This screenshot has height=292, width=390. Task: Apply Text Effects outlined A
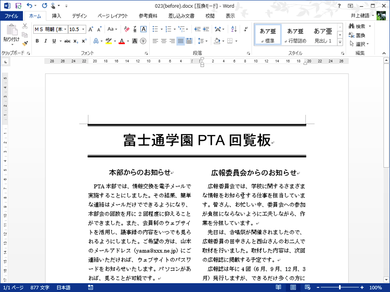click(x=96, y=41)
